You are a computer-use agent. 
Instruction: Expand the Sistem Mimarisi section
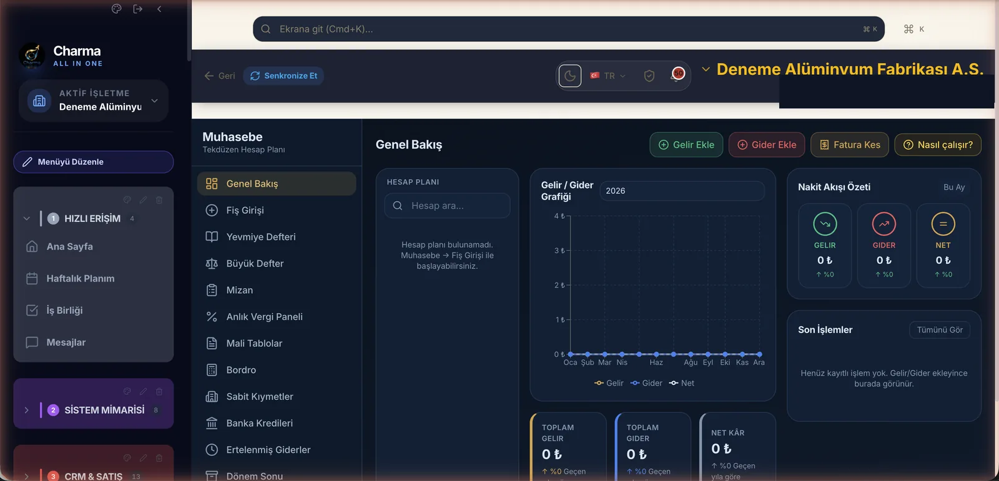26,410
